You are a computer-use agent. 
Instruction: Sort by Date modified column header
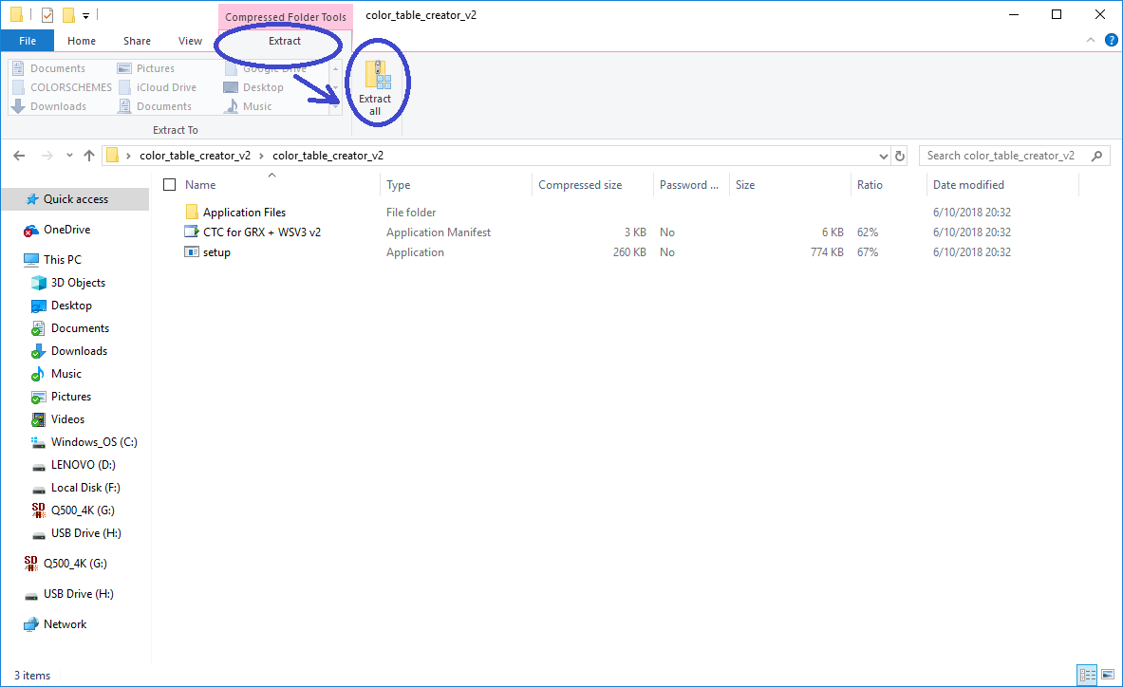point(968,185)
